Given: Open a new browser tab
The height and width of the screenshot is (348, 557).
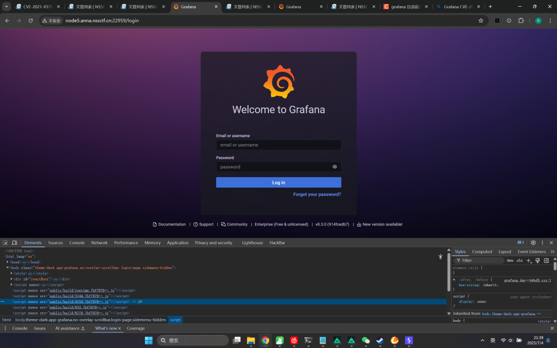Looking at the screenshot, I should click(x=490, y=7).
